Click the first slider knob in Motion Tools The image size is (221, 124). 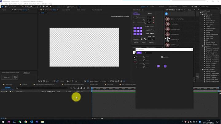(x=137, y=17)
